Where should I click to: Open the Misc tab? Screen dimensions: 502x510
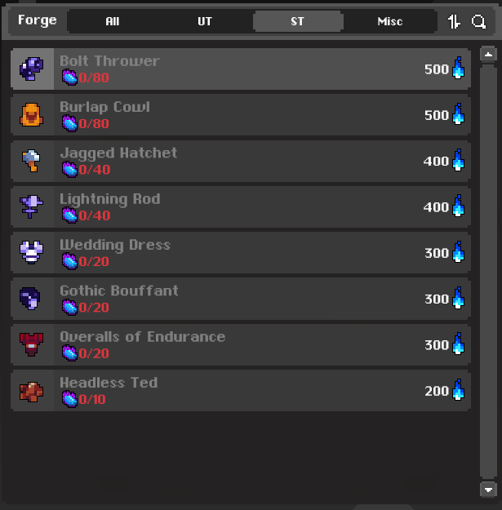click(x=390, y=21)
